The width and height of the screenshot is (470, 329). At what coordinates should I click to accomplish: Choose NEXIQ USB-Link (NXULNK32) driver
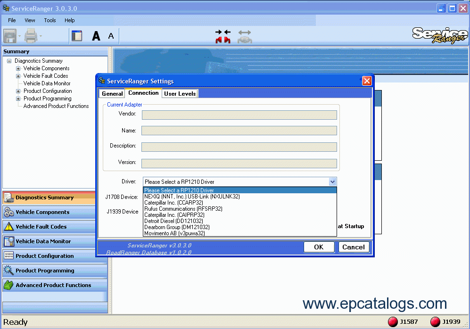pos(240,197)
